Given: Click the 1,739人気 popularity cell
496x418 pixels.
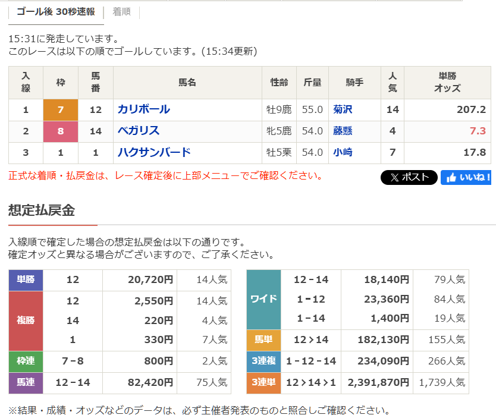Looking at the screenshot, I should click(442, 382).
